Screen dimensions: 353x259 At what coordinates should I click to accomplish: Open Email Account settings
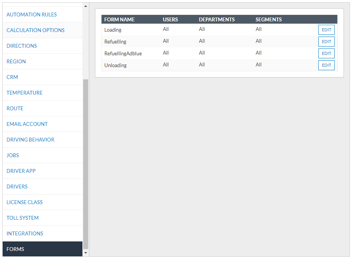[27, 124]
